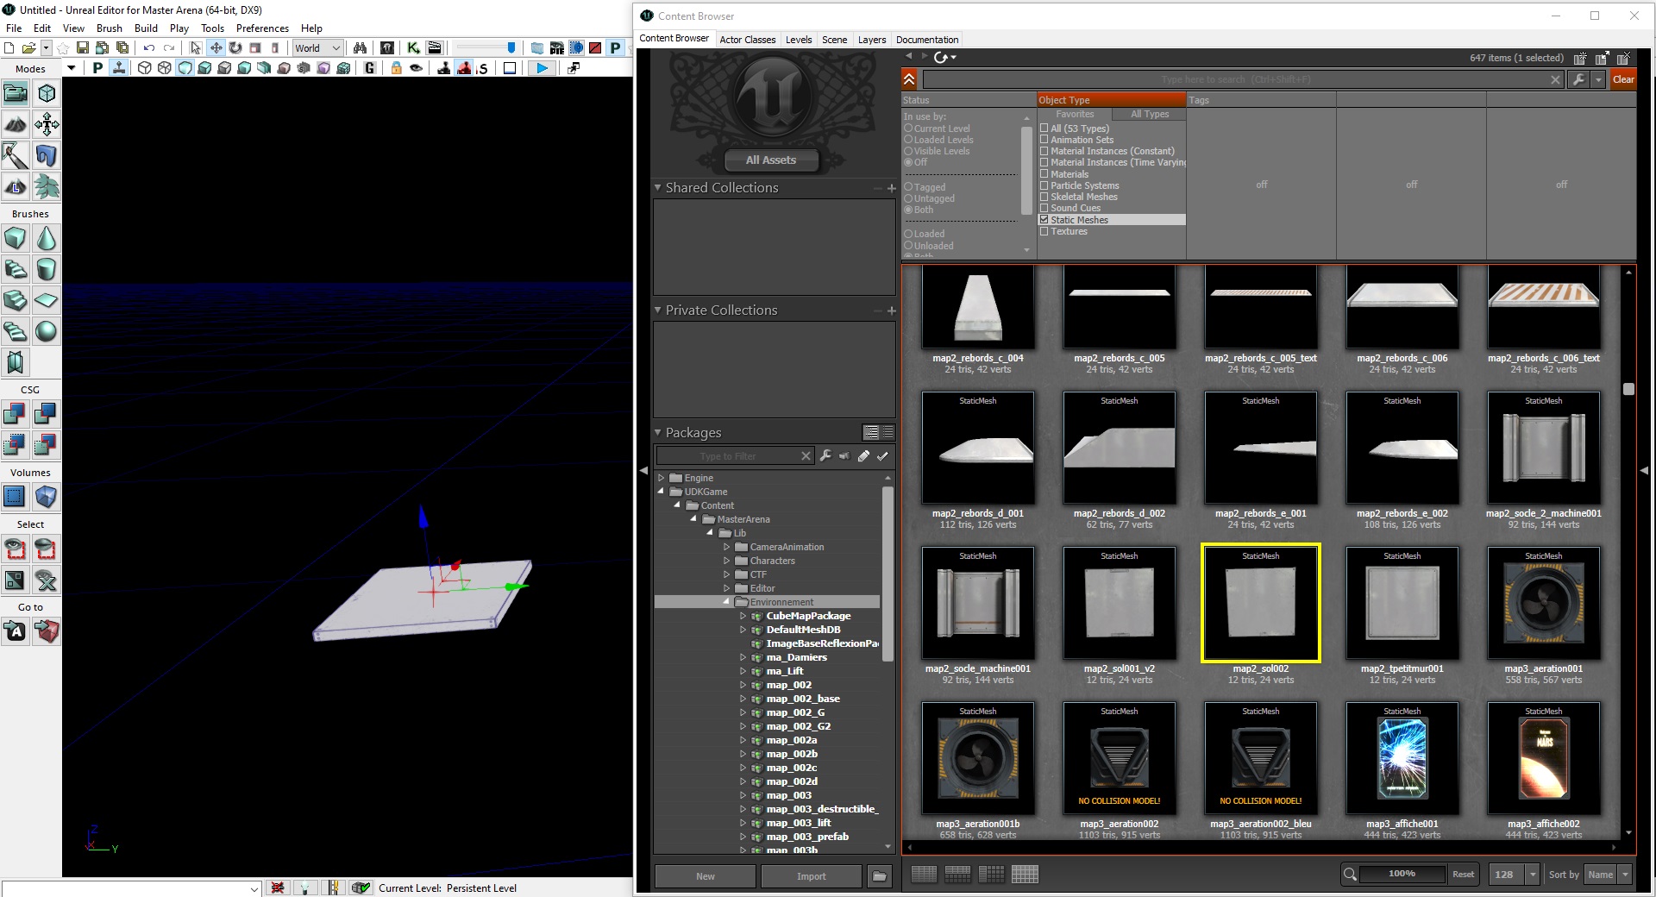The image size is (1656, 897).
Task: Toggle Game View G icon
Action: [x=370, y=68]
